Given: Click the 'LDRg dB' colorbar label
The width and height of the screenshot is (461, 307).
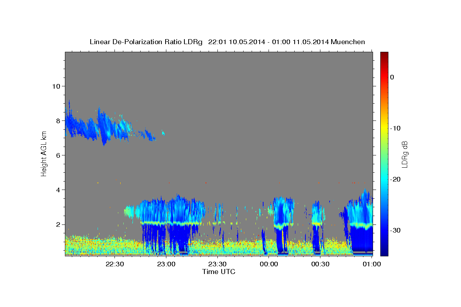Looking at the screenshot, I should (405, 154).
